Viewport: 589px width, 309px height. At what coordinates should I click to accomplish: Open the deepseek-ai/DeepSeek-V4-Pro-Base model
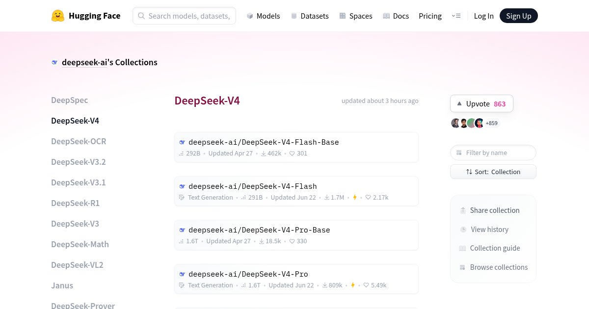tap(296, 235)
